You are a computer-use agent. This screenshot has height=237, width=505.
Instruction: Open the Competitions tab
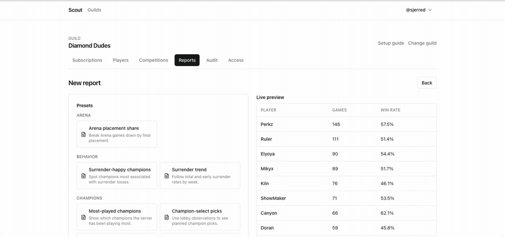(154, 60)
